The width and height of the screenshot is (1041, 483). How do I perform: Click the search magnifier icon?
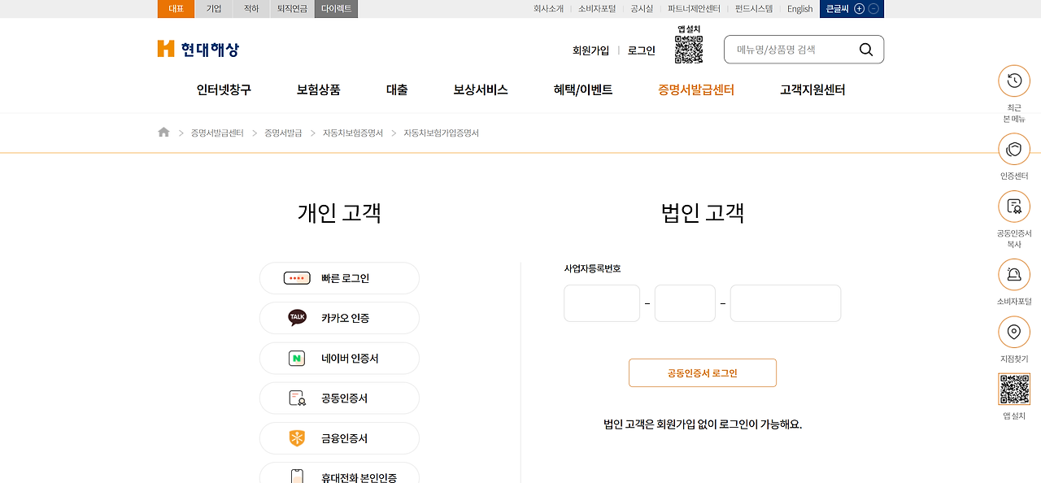[866, 50]
